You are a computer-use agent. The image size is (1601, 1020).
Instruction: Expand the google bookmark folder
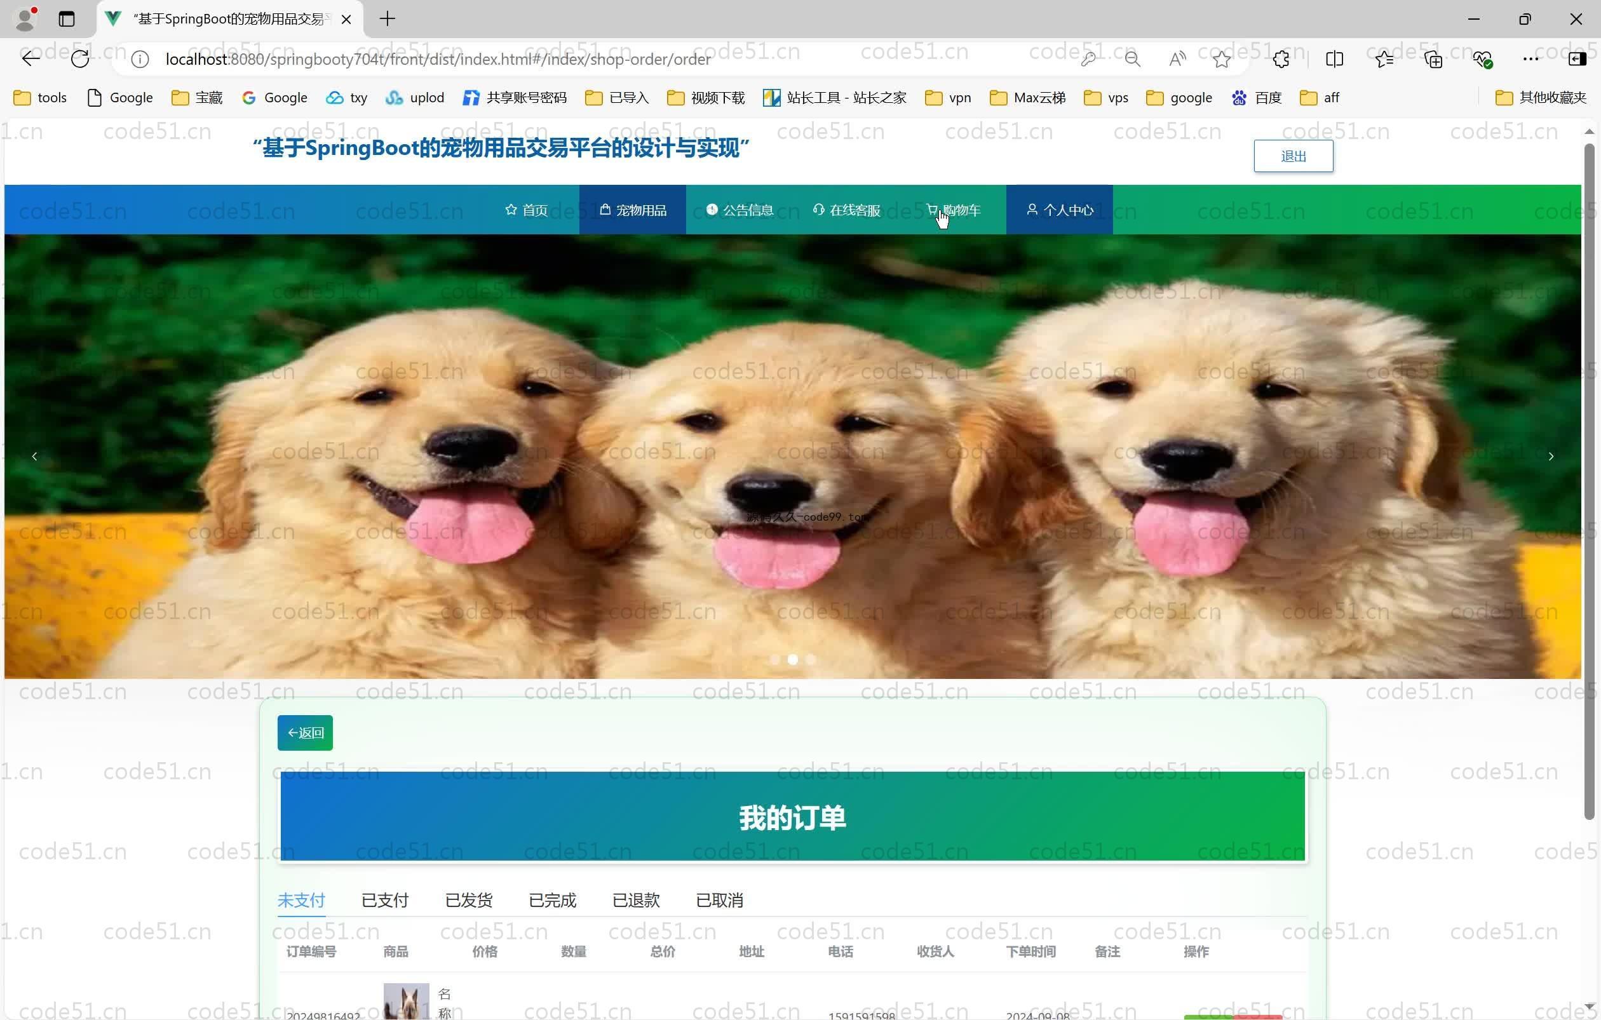tap(1180, 98)
